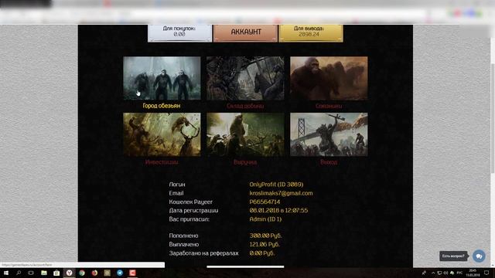The image size is (495, 278).
Task: Open the Инвестиции deer hunt image
Action: pos(162,134)
